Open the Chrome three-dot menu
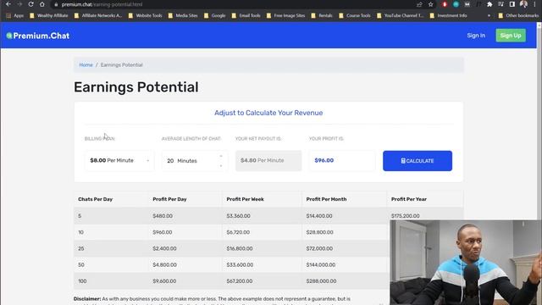Viewport: 542px width, 305px height. tap(534, 4)
